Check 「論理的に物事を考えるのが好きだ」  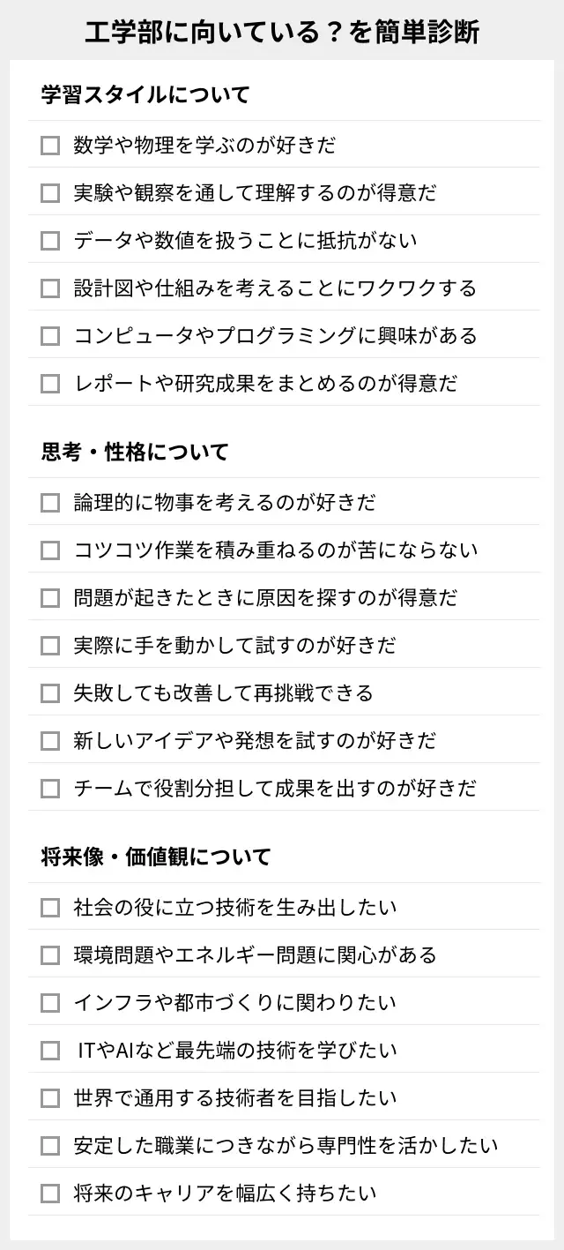click(49, 503)
